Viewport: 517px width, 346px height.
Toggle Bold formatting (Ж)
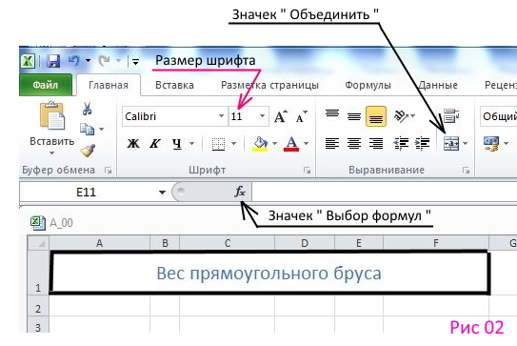click(133, 143)
